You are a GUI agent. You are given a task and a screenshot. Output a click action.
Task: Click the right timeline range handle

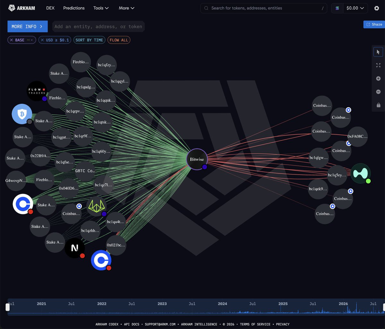tap(383, 307)
